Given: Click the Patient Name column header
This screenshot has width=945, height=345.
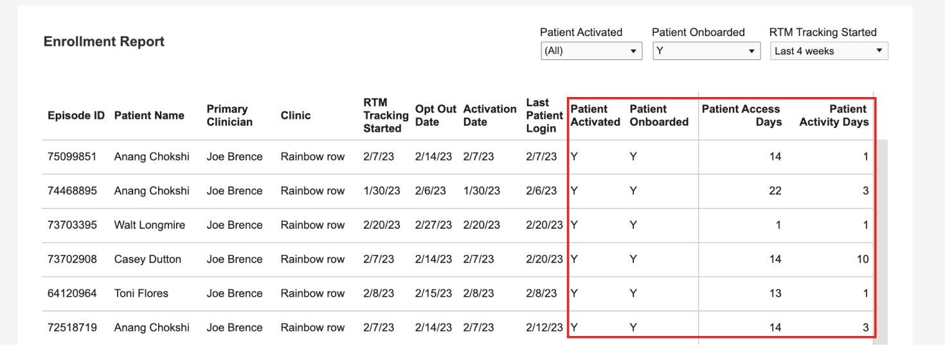Looking at the screenshot, I should click(x=149, y=116).
